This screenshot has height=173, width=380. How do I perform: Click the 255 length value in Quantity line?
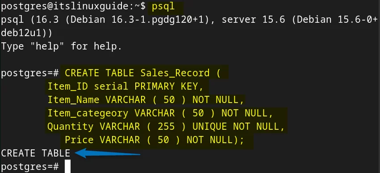pos(166,127)
